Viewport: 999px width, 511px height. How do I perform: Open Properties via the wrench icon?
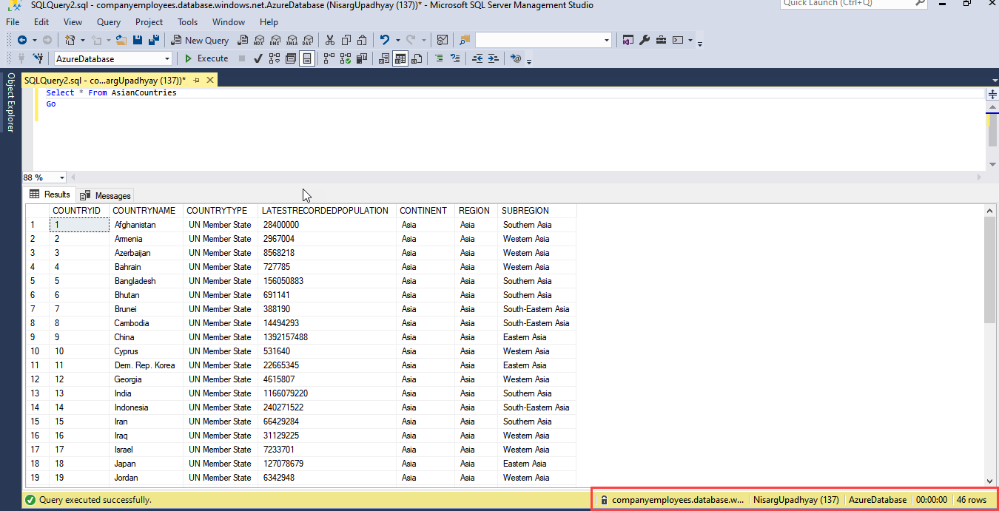pos(645,40)
